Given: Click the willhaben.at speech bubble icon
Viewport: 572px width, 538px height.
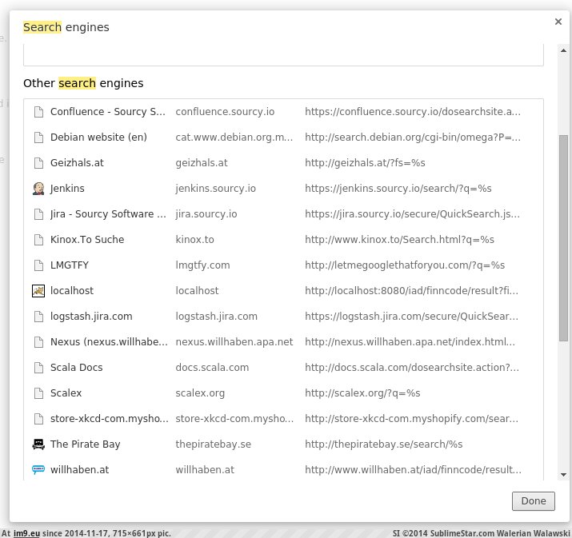Looking at the screenshot, I should click(38, 470).
